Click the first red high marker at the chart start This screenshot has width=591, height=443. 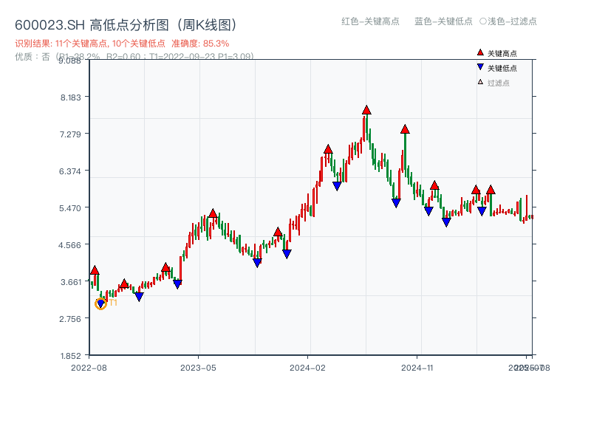95,270
